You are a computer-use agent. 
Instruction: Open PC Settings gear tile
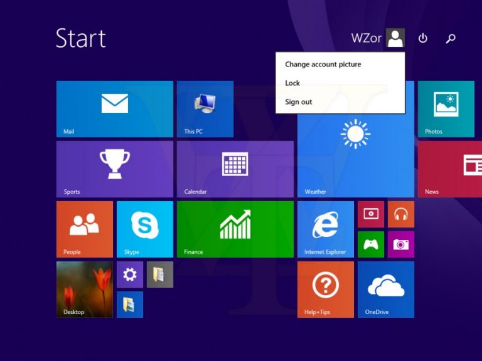coord(130,275)
